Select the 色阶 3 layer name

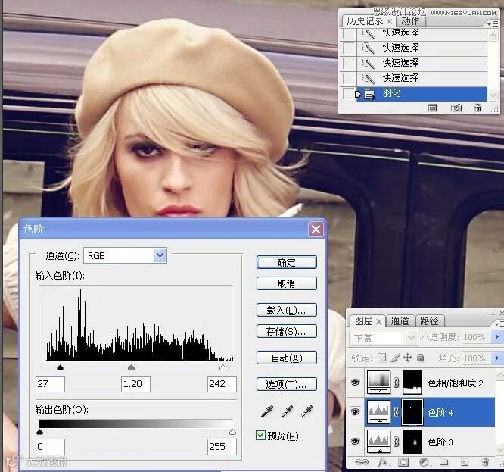tap(440, 442)
